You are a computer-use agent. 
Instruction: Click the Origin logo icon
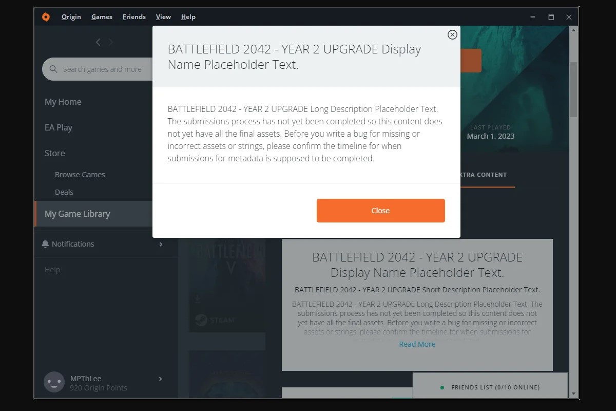[x=46, y=17]
